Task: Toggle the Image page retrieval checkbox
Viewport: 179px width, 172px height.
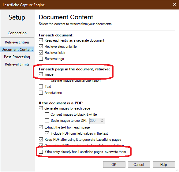Action: (41, 74)
